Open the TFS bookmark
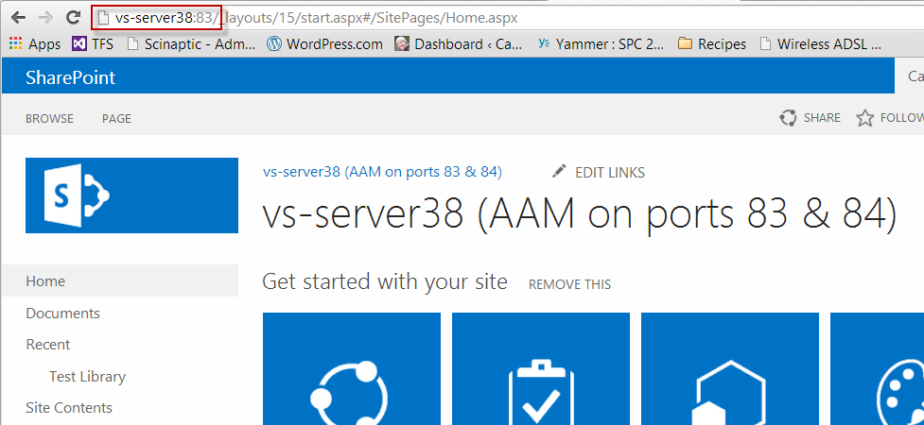The height and width of the screenshot is (425, 924). click(92, 43)
